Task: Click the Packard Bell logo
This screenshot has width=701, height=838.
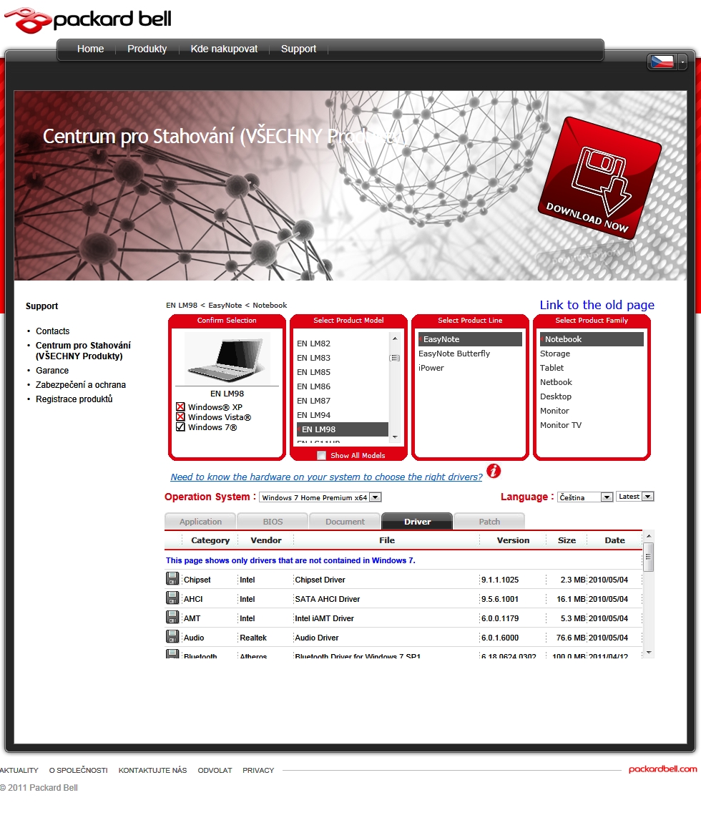Action: [87, 20]
